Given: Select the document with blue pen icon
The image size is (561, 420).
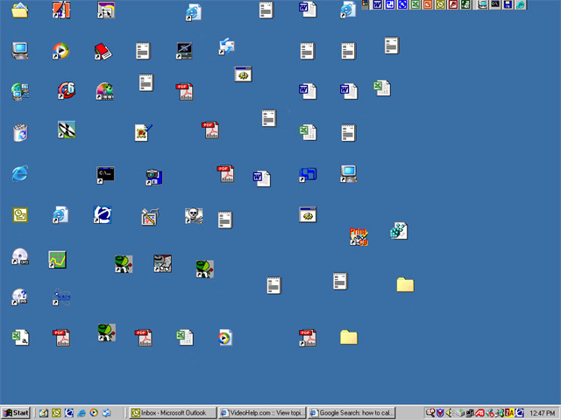Looking at the screenshot, I should pyautogui.click(x=144, y=132).
